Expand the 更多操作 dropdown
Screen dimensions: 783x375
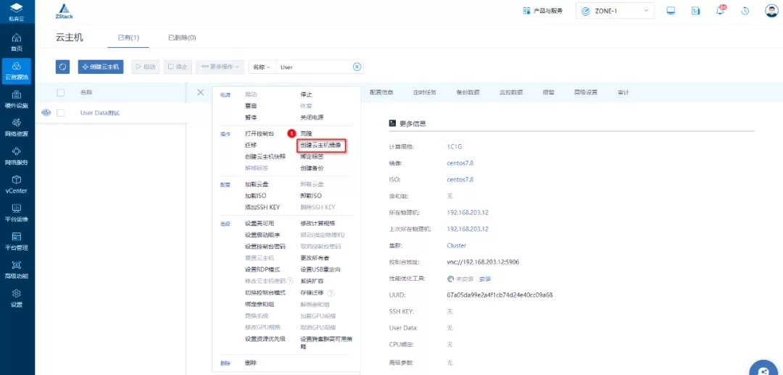[220, 67]
